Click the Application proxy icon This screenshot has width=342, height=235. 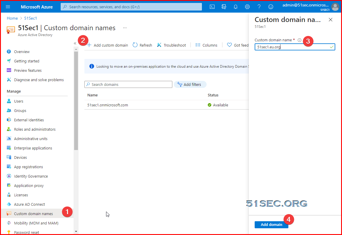(9, 185)
